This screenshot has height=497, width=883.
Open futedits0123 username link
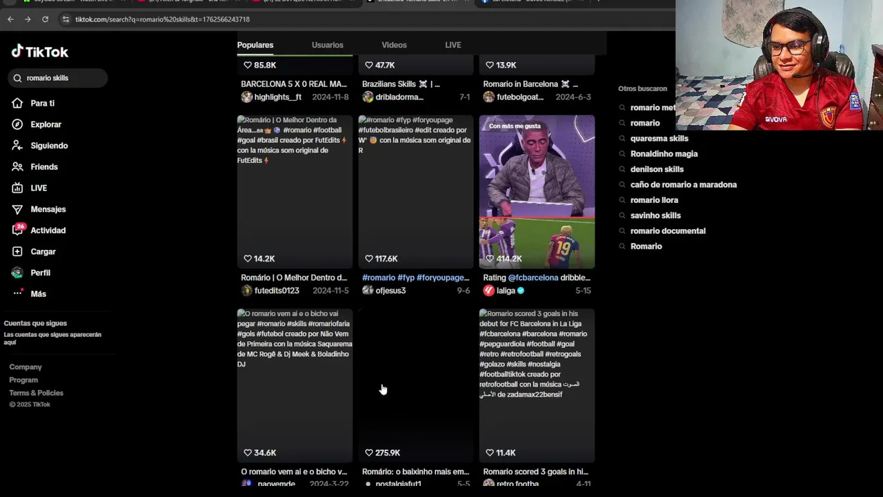tap(277, 291)
